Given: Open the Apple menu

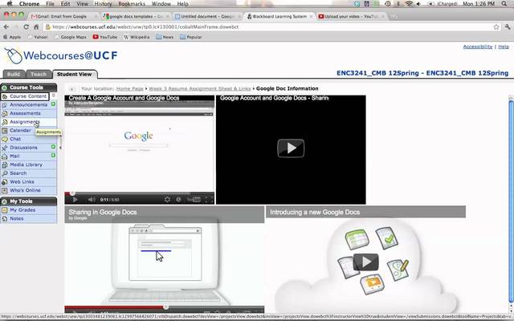Looking at the screenshot, I should [x=10, y=3].
